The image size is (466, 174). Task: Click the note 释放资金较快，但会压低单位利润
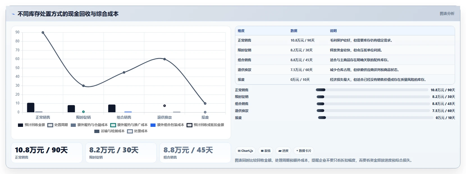click(357, 50)
